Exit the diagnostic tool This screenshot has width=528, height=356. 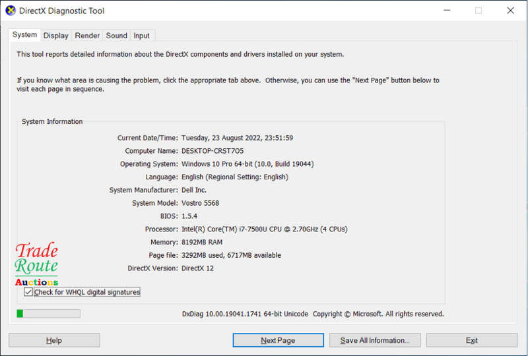click(x=472, y=340)
